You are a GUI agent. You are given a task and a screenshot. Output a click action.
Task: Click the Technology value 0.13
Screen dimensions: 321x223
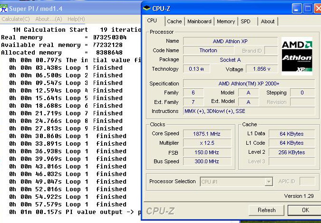tap(196, 69)
